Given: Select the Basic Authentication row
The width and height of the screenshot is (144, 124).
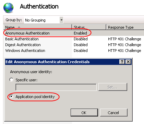Looking at the screenshot, I should pos(74,39).
